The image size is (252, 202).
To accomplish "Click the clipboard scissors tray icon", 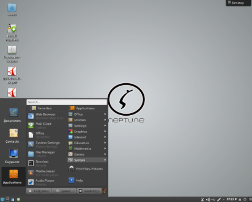I will point(202,199).
